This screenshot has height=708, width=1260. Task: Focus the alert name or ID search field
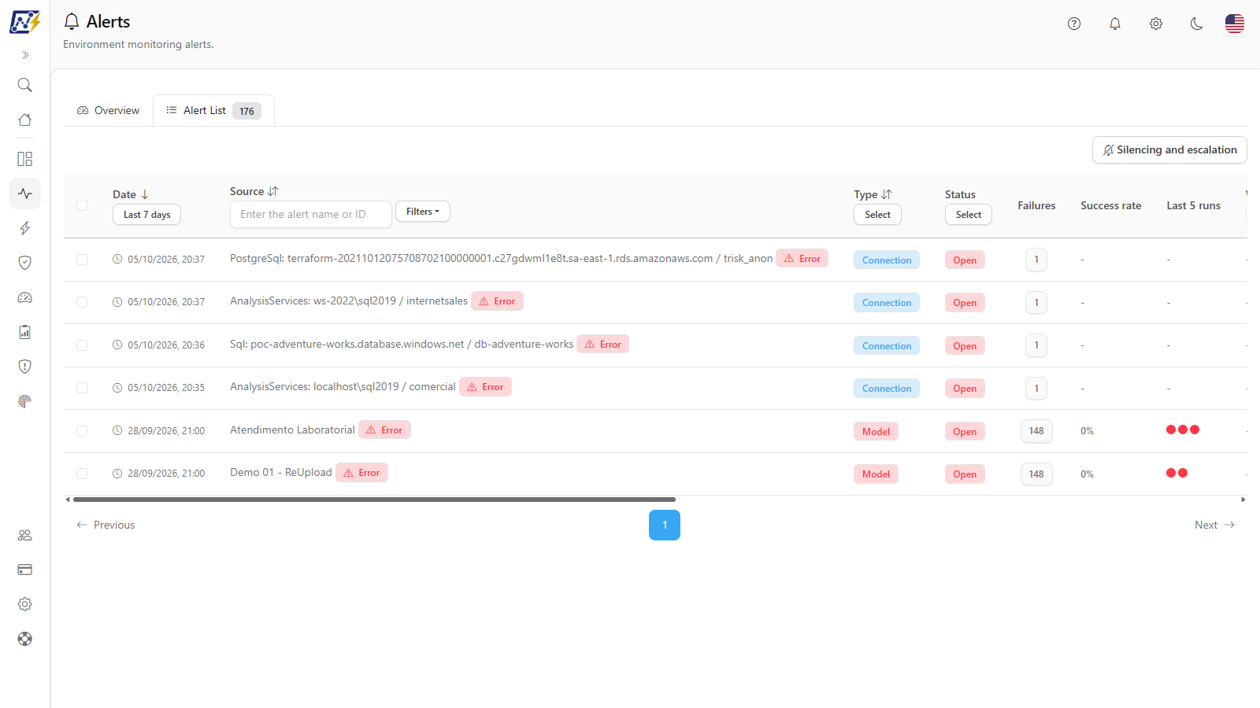click(311, 214)
